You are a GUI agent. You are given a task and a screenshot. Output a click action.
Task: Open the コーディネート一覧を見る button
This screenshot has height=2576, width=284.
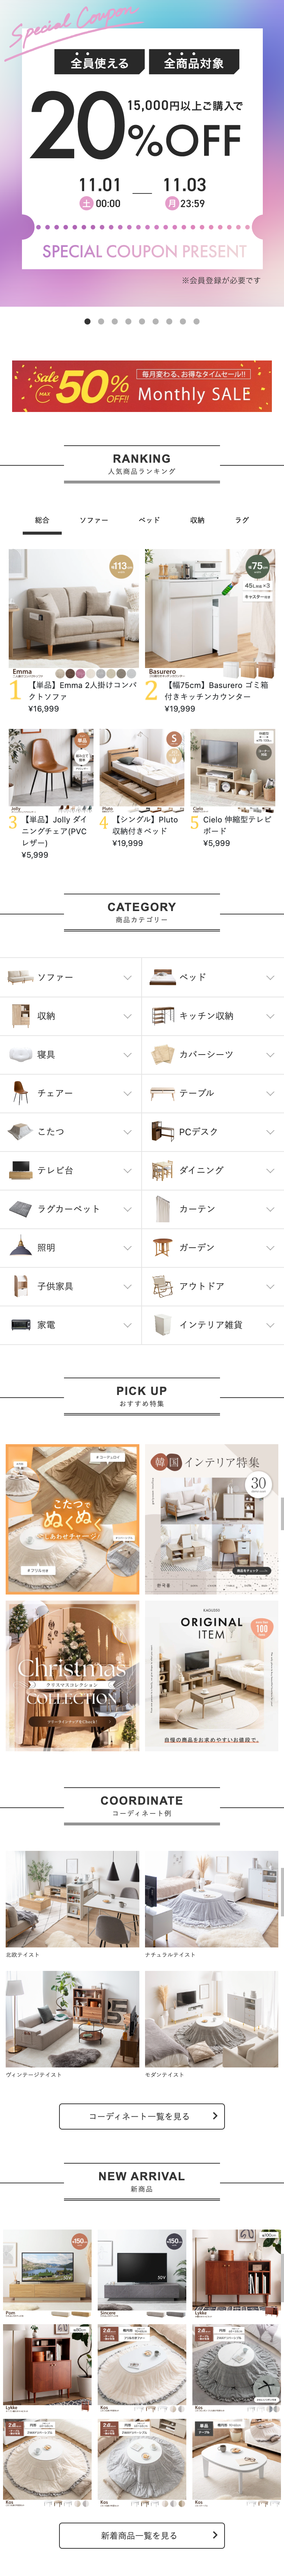pyautogui.click(x=142, y=2116)
